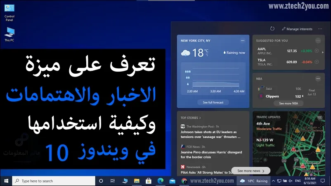The image size is (331, 186).
Task: Open NBA card options menu
Action: coord(318,79)
